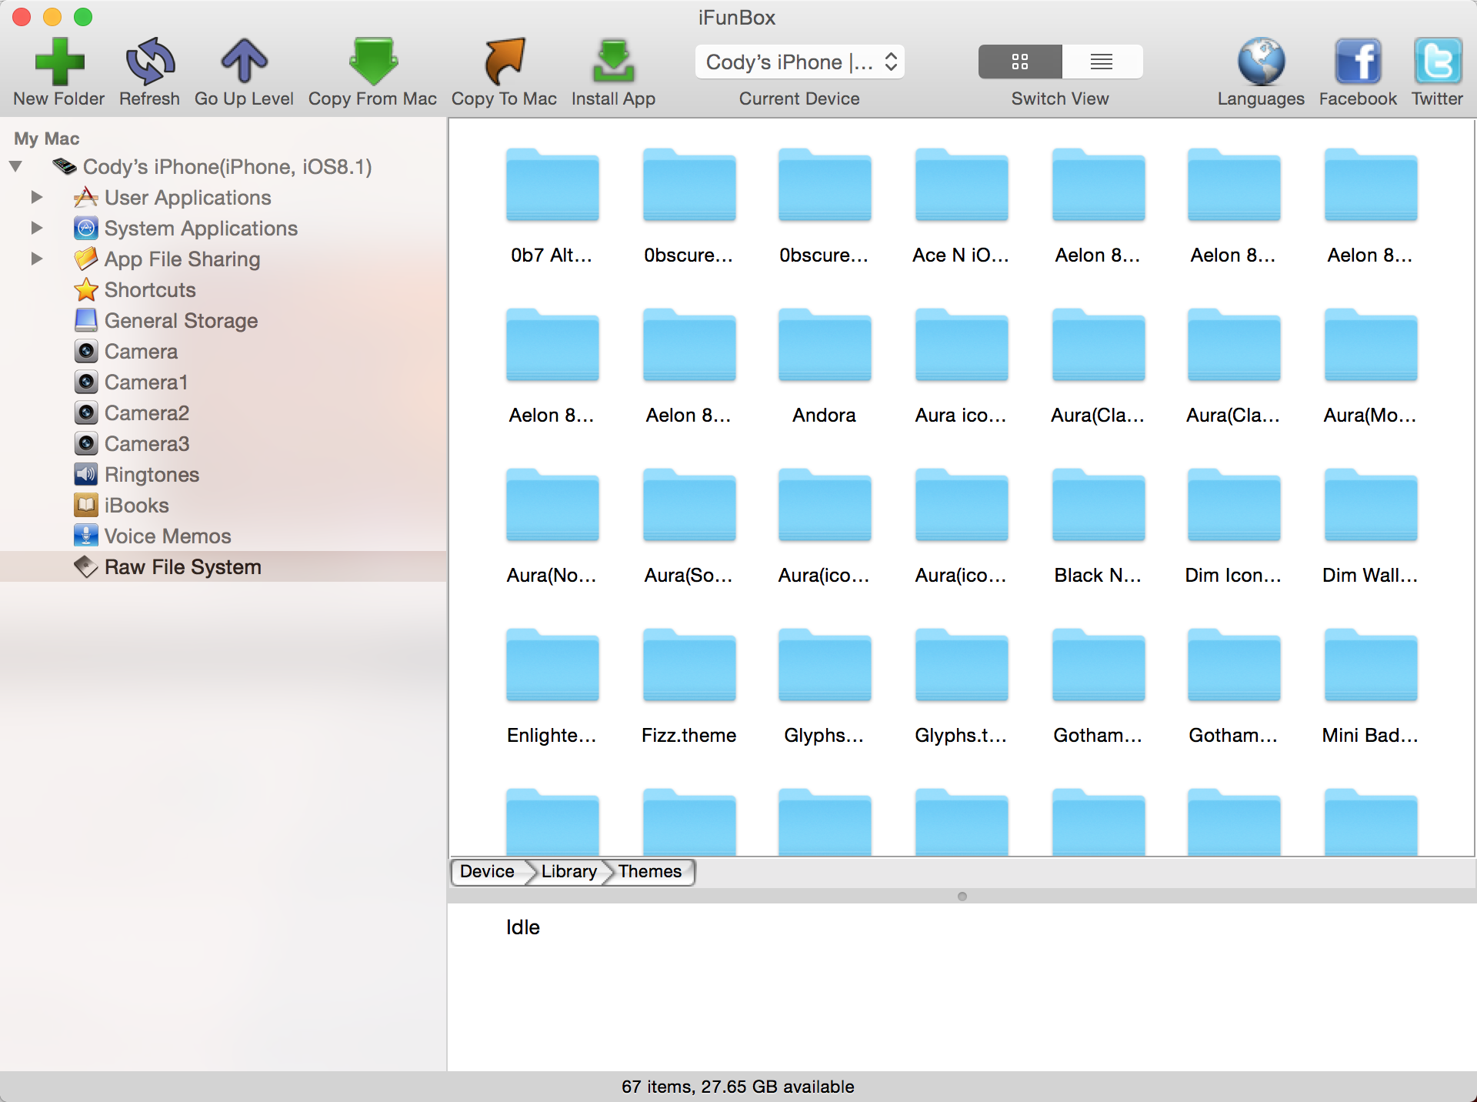This screenshot has width=1477, height=1102.
Task: Click the pane divider handle dot
Action: (962, 896)
